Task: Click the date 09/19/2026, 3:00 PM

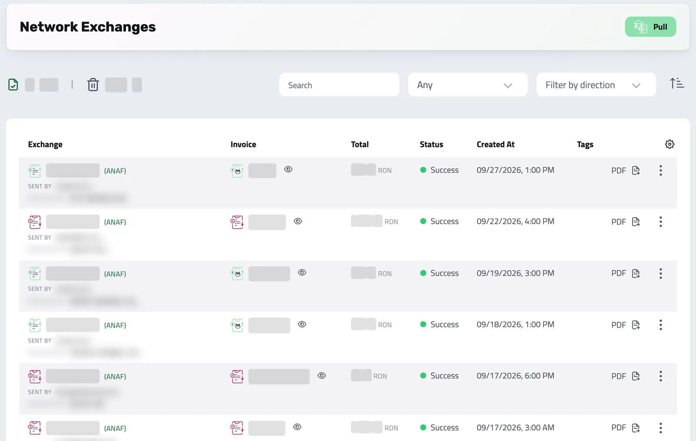Action: (x=515, y=273)
